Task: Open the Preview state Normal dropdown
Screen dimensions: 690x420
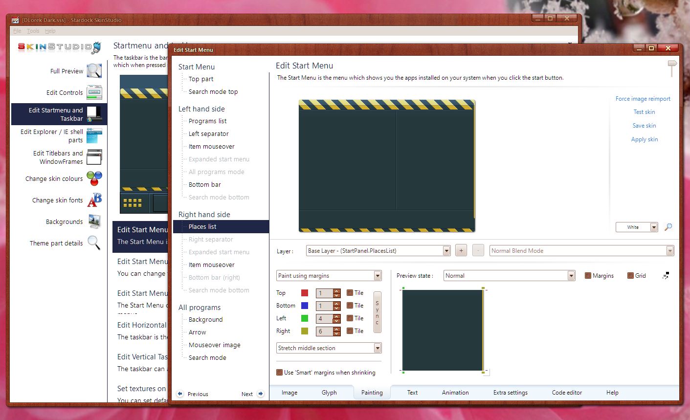Action: (x=509, y=276)
